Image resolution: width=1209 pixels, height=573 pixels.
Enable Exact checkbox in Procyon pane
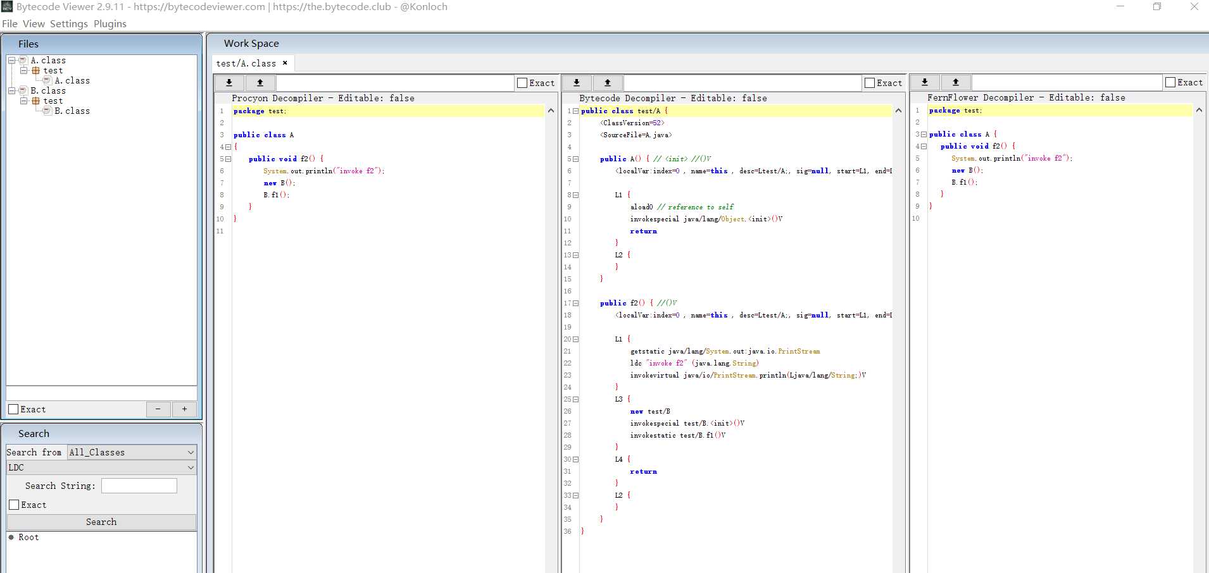point(522,83)
